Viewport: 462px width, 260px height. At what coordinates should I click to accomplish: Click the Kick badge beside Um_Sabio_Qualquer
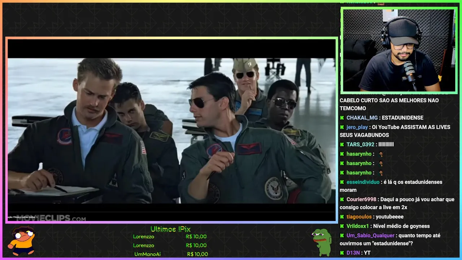click(x=342, y=235)
